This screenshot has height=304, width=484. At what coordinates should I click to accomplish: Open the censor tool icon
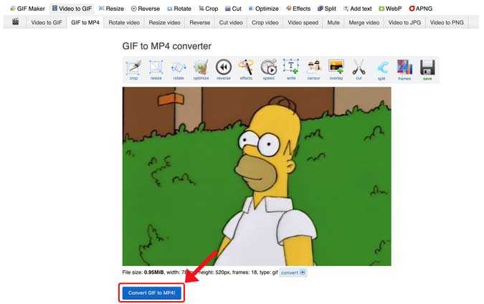tap(313, 70)
